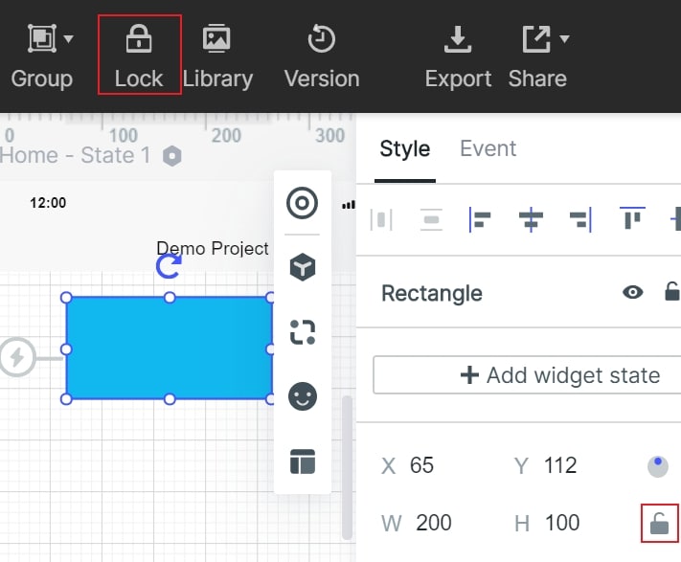
Task: Expand the Group dropdown arrow
Action: click(x=68, y=39)
